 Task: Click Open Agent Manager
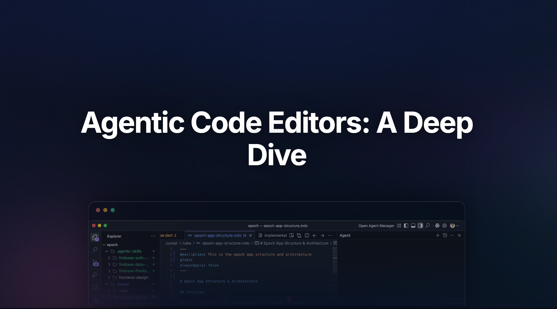(x=376, y=226)
